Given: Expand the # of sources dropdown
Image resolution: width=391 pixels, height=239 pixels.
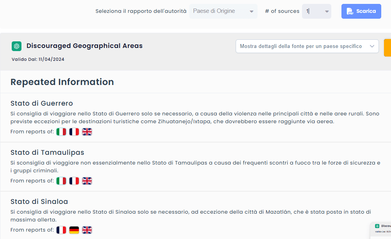Looking at the screenshot, I should 316,11.
